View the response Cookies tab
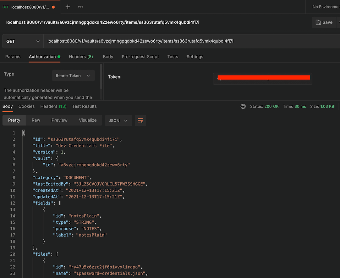The width and height of the screenshot is (340, 278). click(26, 106)
